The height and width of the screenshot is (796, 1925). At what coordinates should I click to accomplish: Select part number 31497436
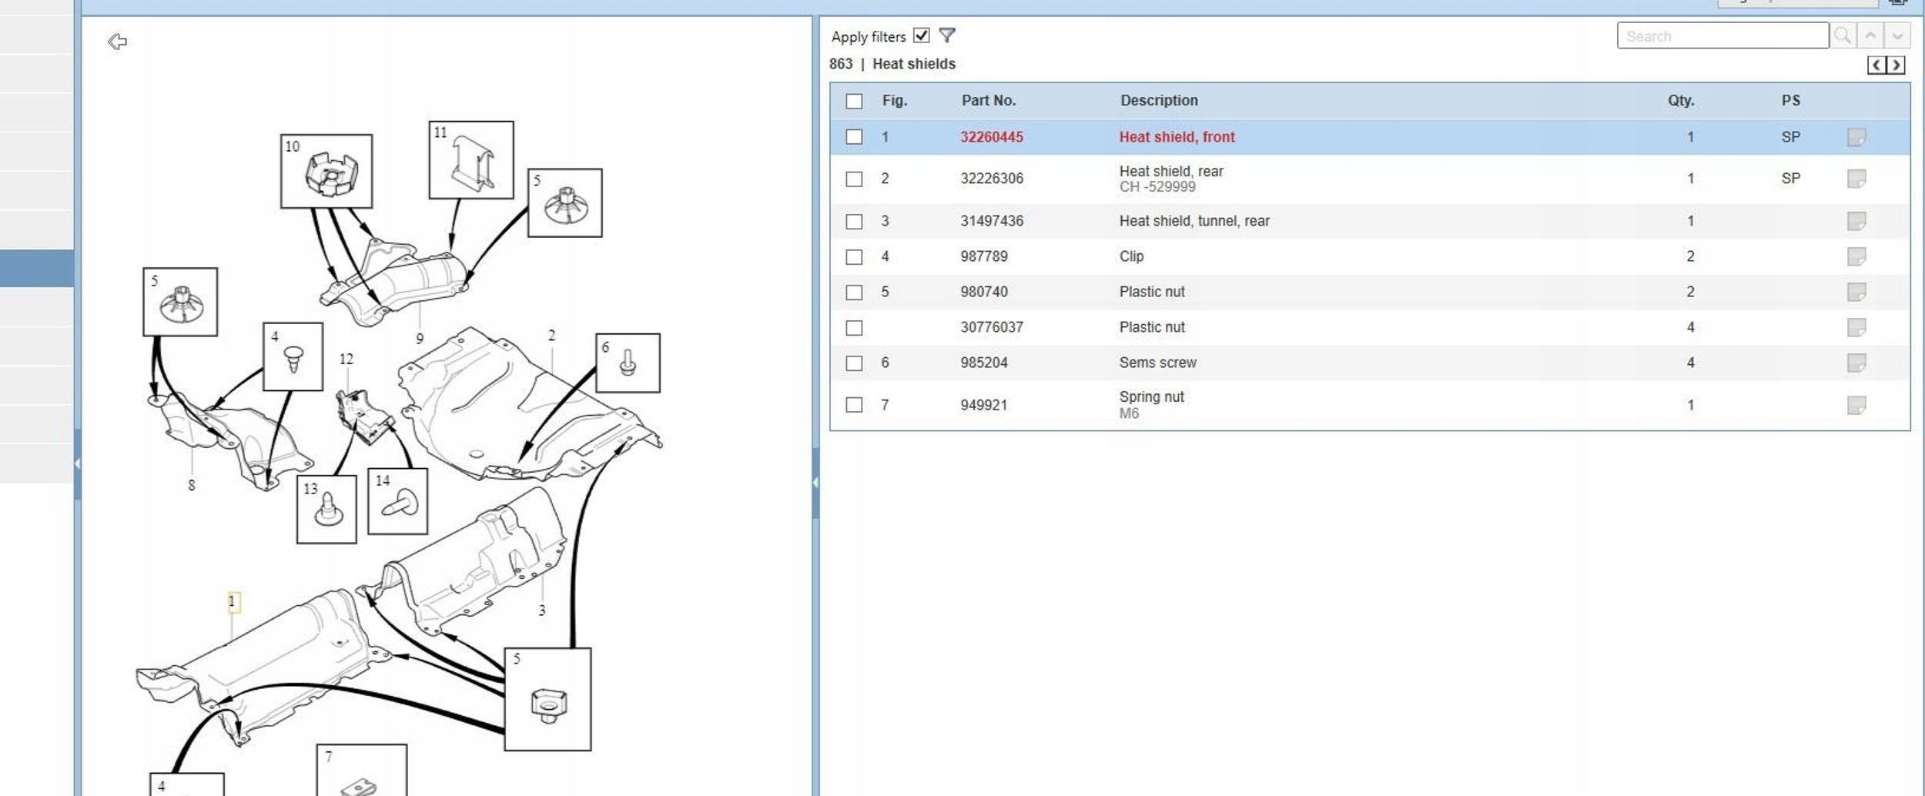point(992,221)
